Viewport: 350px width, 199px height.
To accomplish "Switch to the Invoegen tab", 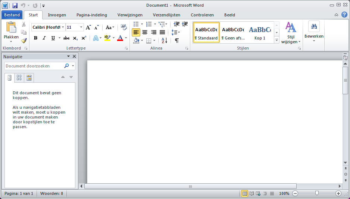I will pyautogui.click(x=57, y=15).
